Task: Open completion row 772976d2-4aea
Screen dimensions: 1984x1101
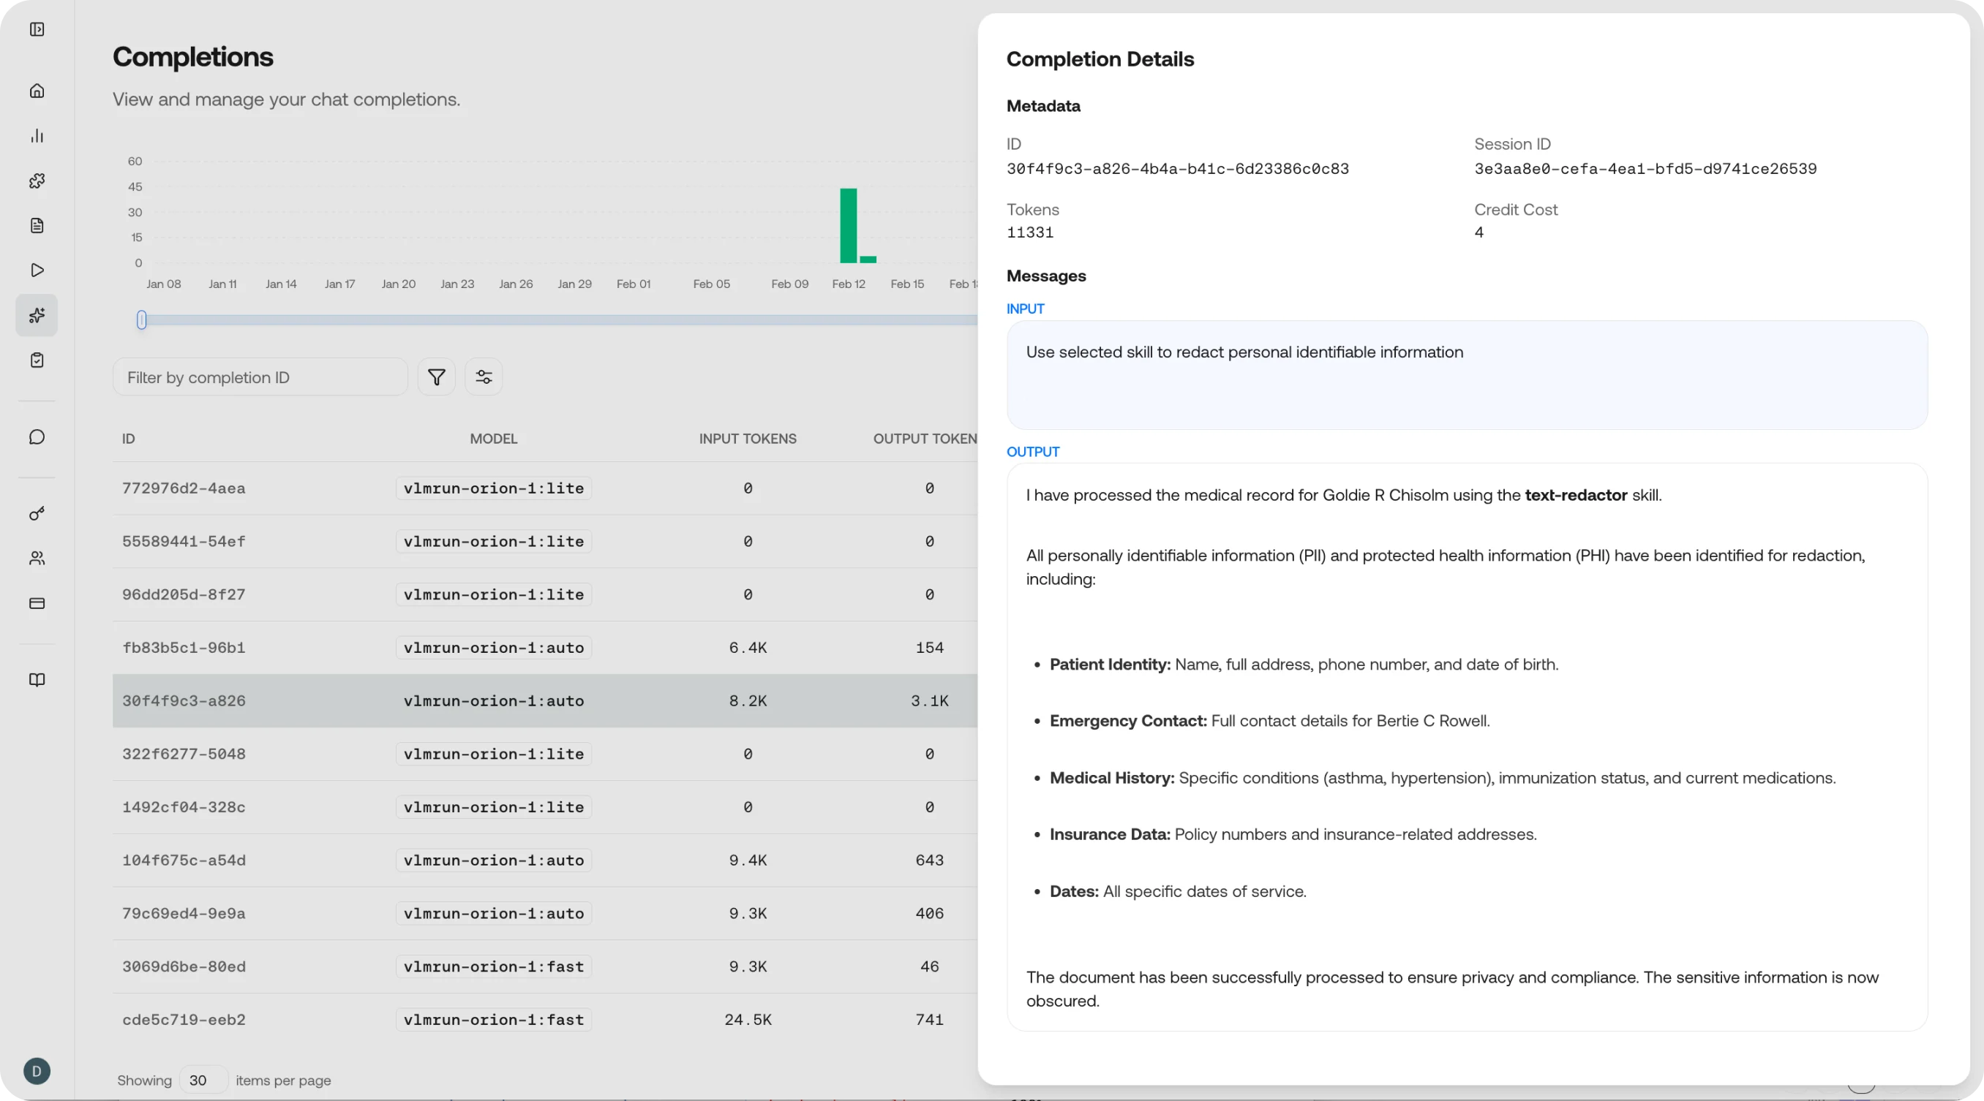Action: click(545, 488)
